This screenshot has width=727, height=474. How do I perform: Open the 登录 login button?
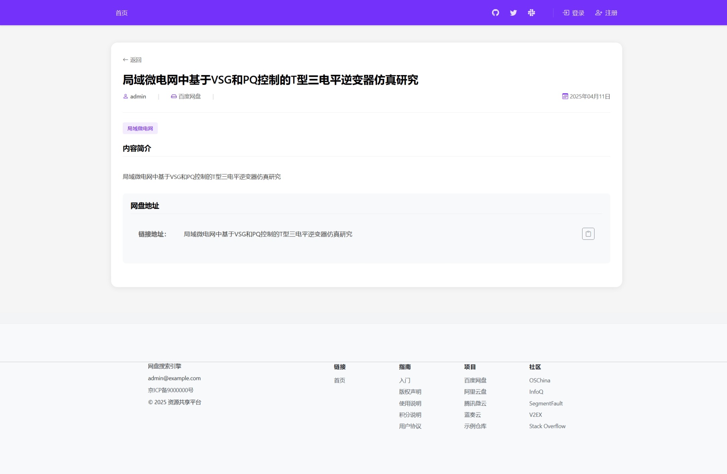coord(573,13)
